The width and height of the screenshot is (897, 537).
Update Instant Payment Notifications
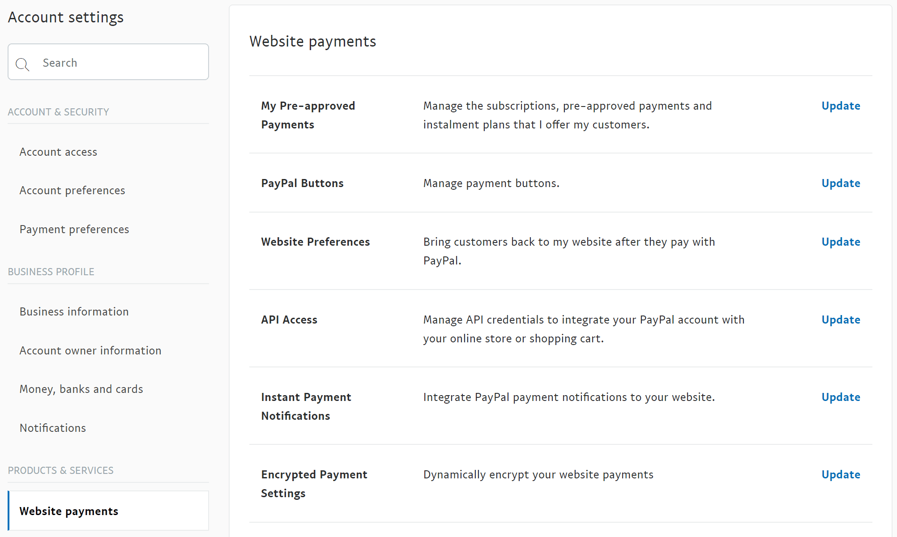pyautogui.click(x=841, y=397)
